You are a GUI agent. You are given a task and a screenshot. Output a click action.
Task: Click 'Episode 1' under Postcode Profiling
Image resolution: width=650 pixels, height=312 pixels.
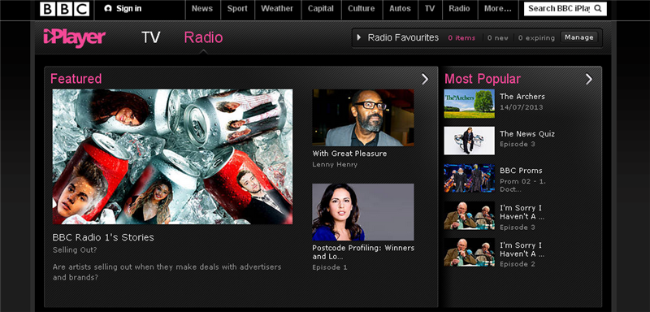tap(330, 267)
